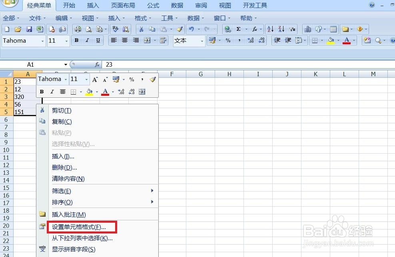The width and height of the screenshot is (395, 257).
Task: Open the 数据 menu in classic menus
Action: 193,18
